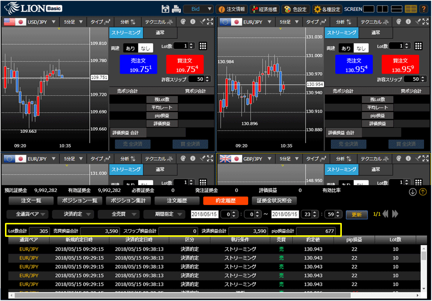Click the horizontal scrollbar under the history table
432x301 pixels.
coord(182,295)
